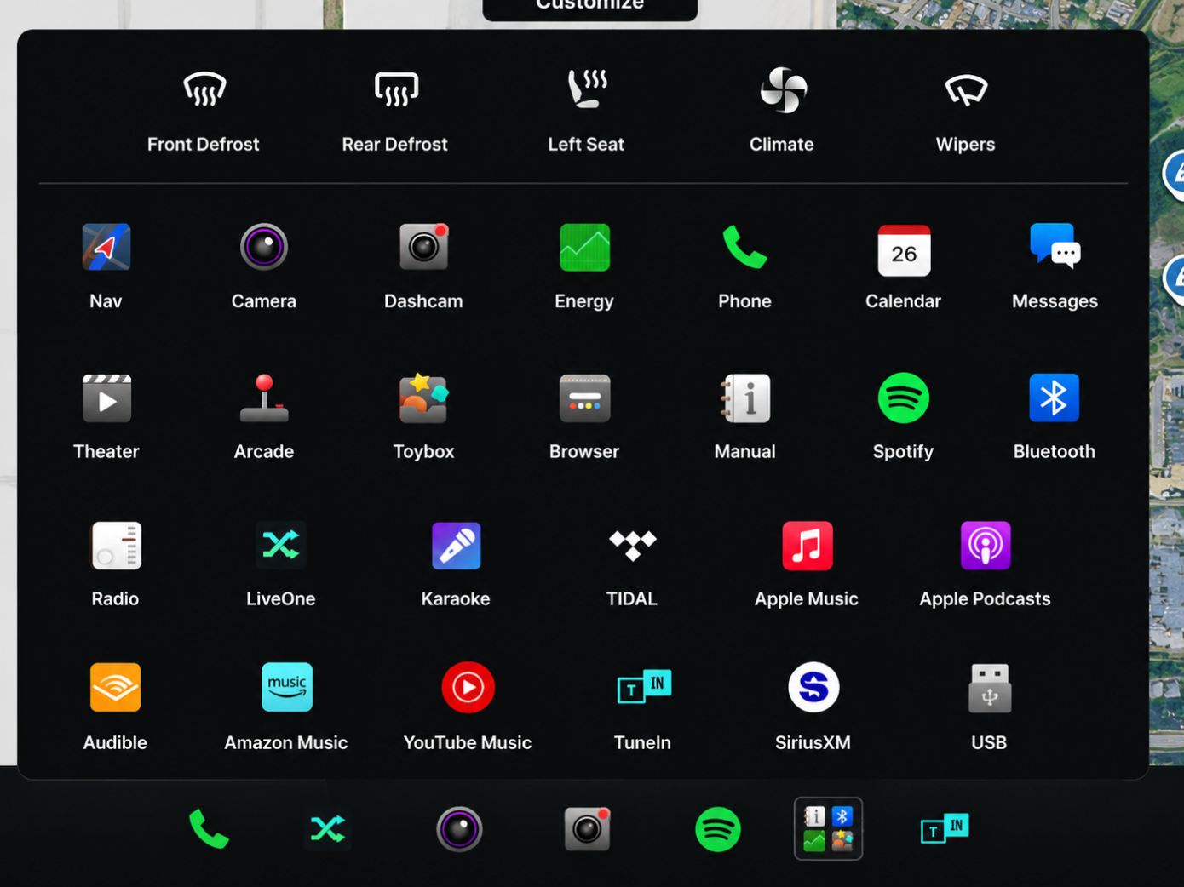Tap the Phone icon in bottom dock
1184x887 pixels.
tap(209, 829)
